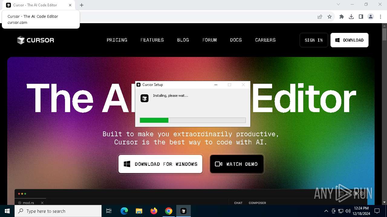Close the Cursor browser tab
Image resolution: width=387 pixels, height=217 pixels.
[70, 5]
